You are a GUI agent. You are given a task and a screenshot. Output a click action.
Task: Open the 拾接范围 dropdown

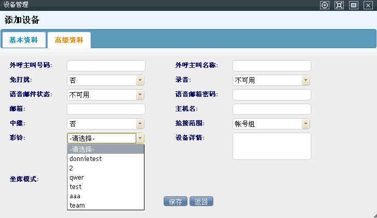[x=306, y=124]
